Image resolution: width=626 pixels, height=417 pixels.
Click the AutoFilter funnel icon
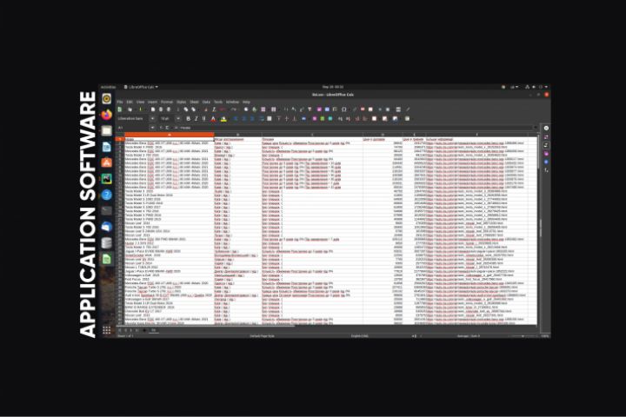310,109
